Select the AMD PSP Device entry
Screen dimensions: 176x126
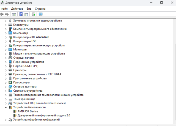click(x=28, y=111)
